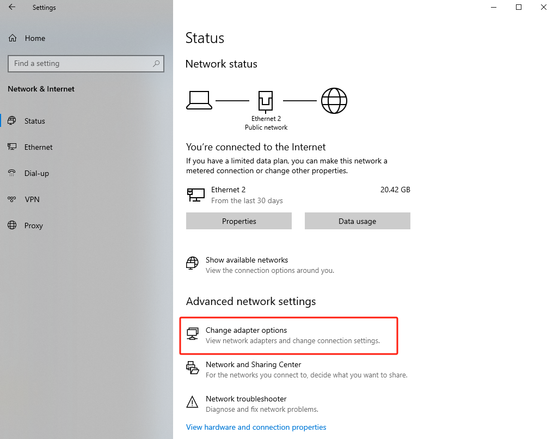Image resolution: width=553 pixels, height=439 pixels.
Task: Click the Proxy globe icon in sidebar
Action: click(x=12, y=225)
